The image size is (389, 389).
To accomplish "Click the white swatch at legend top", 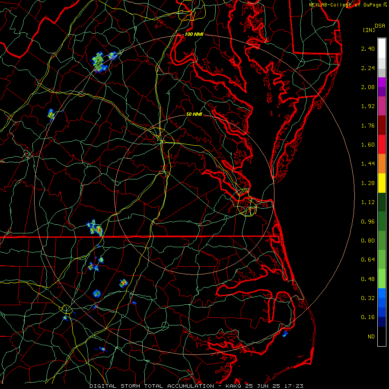I will tap(382, 48).
